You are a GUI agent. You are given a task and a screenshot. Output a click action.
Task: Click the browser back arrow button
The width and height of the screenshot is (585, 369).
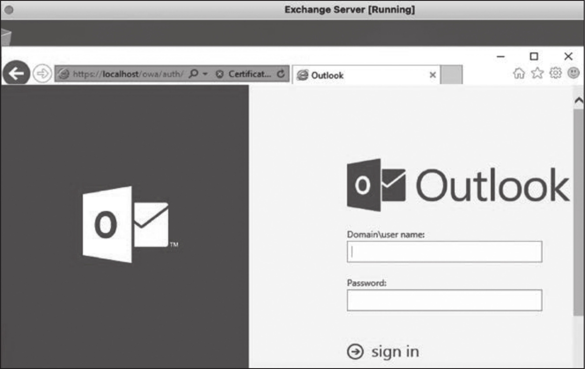(x=16, y=74)
